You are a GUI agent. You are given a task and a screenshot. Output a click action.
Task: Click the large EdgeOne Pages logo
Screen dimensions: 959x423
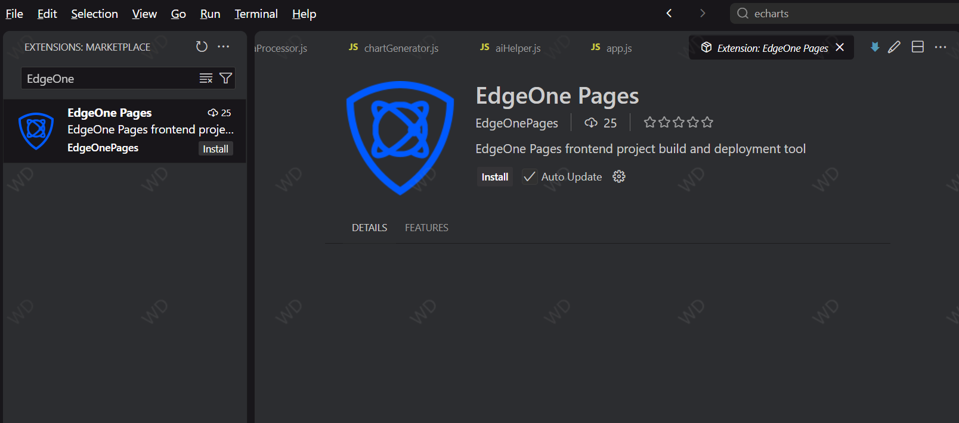400,138
